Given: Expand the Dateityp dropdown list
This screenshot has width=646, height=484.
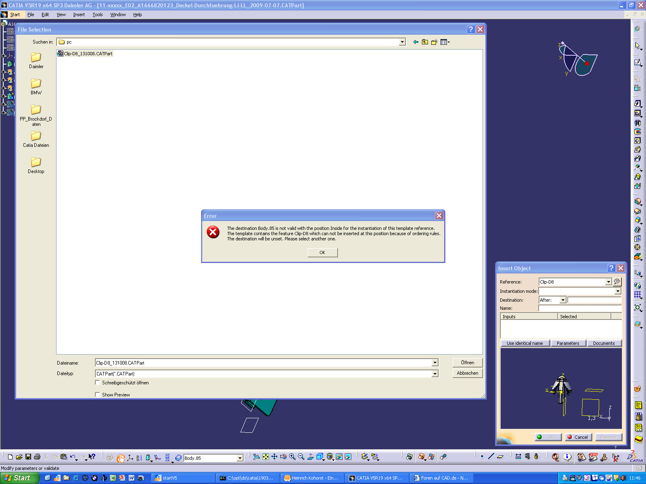Looking at the screenshot, I should pyautogui.click(x=435, y=374).
